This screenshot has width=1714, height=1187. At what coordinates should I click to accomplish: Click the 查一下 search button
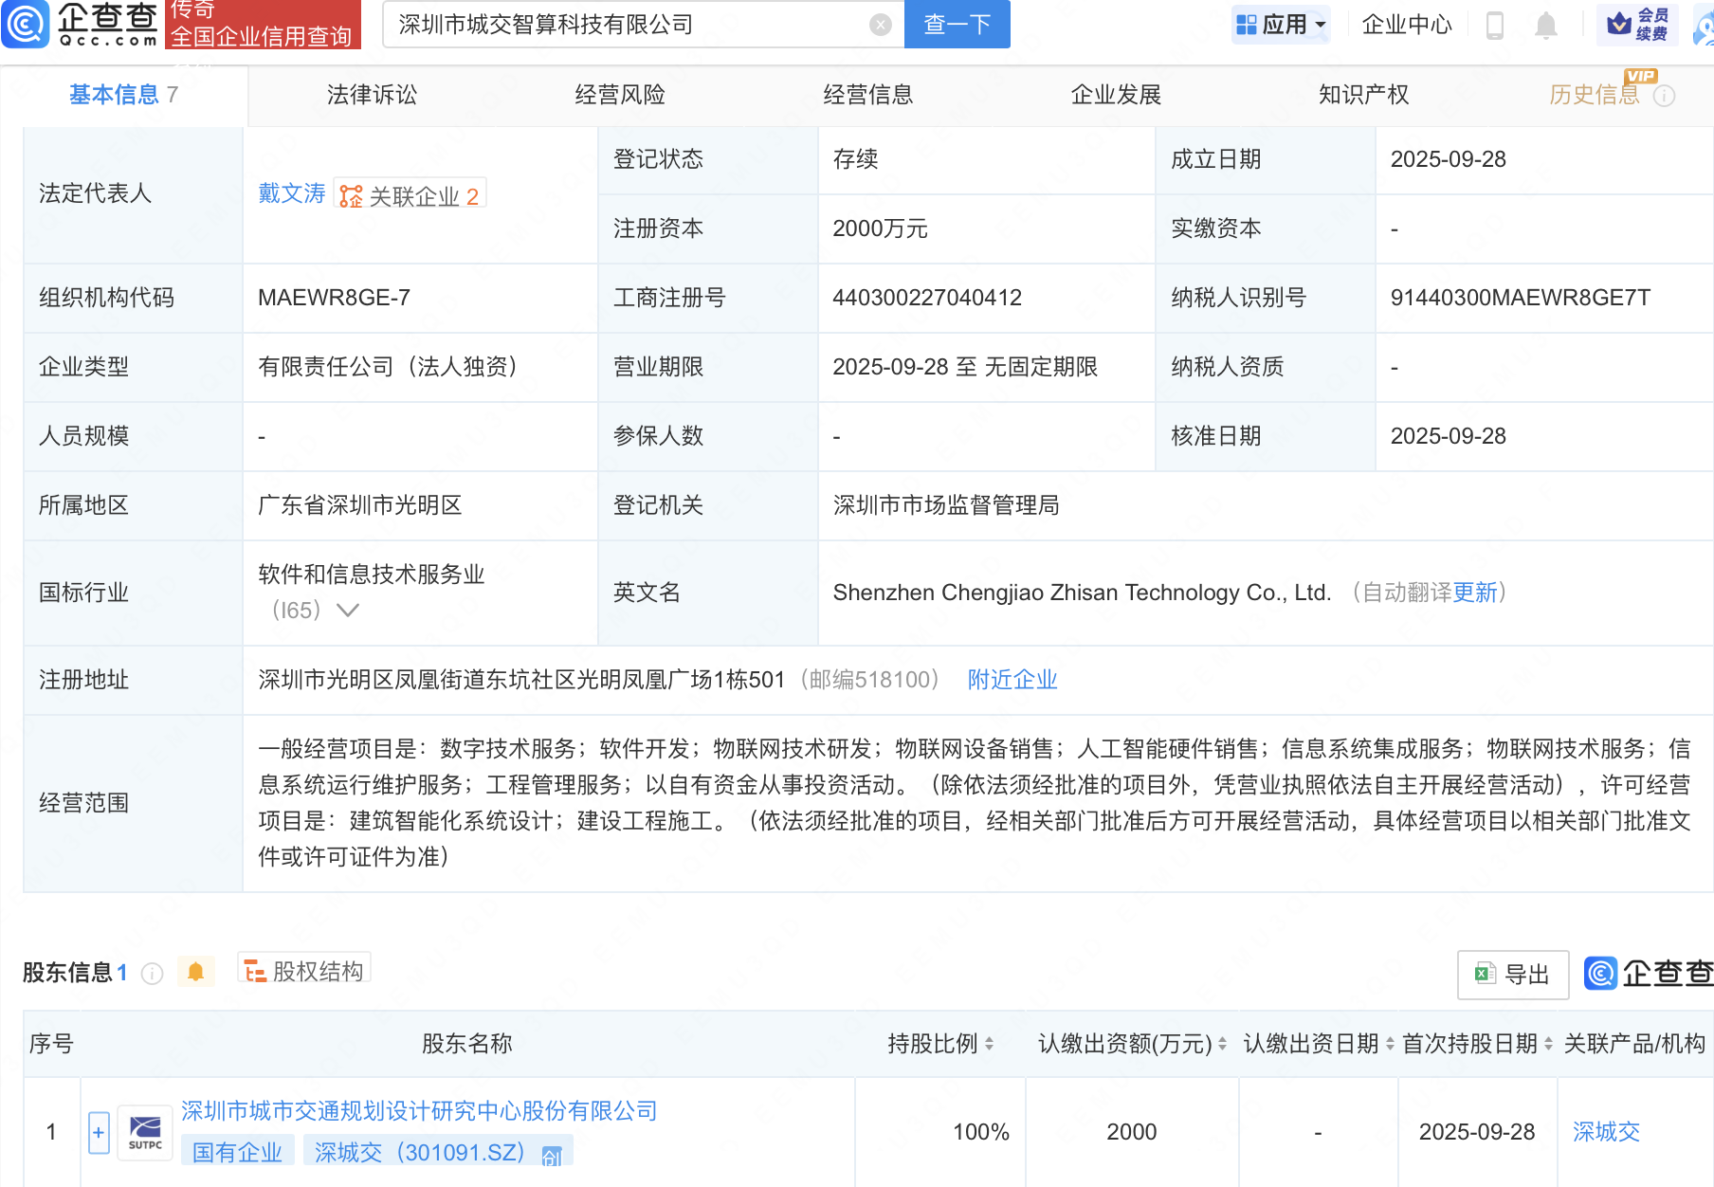pyautogui.click(x=956, y=25)
